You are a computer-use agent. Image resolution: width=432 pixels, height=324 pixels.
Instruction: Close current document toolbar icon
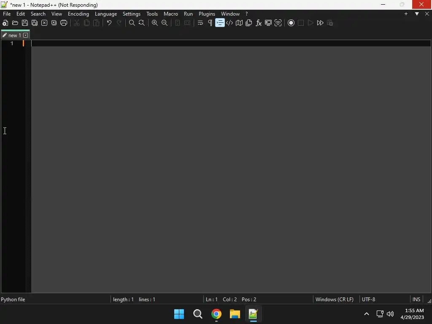click(x=44, y=23)
